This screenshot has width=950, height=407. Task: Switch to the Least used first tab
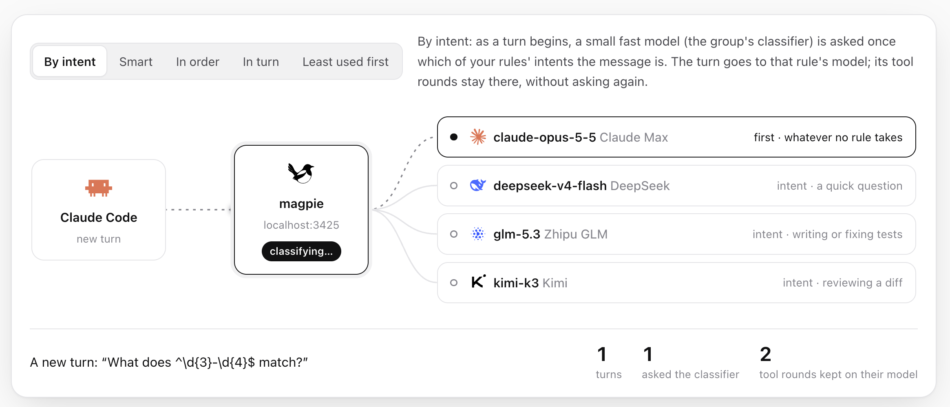click(x=345, y=61)
